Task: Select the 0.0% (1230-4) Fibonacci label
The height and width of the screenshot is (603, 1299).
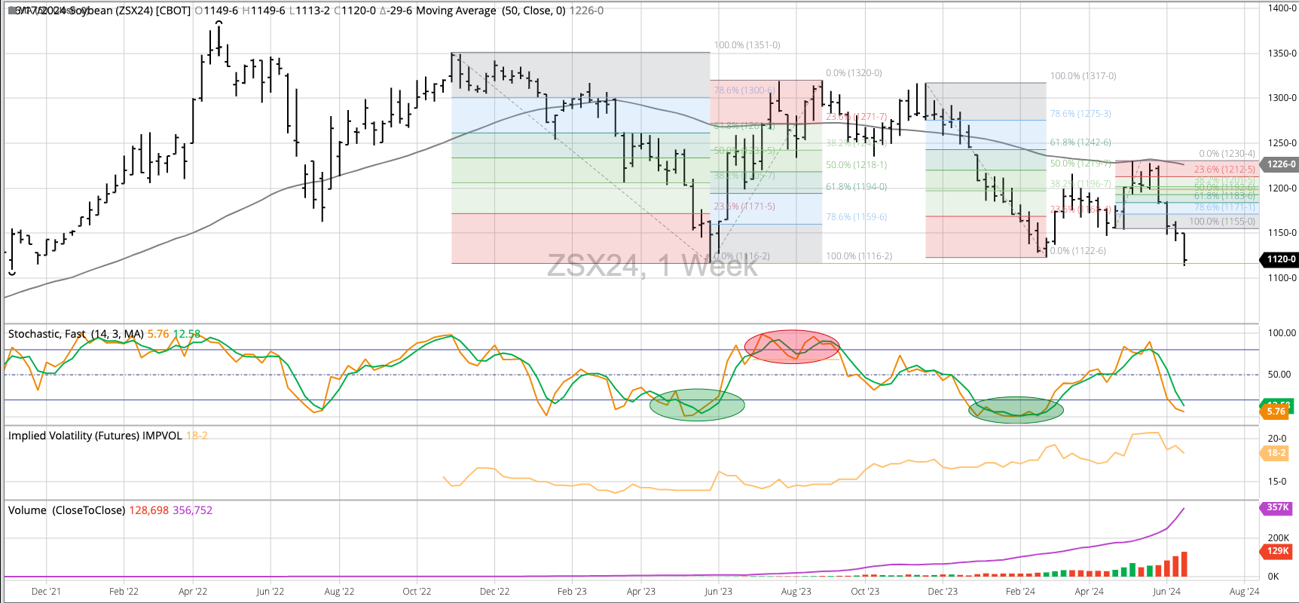Action: [1227, 154]
